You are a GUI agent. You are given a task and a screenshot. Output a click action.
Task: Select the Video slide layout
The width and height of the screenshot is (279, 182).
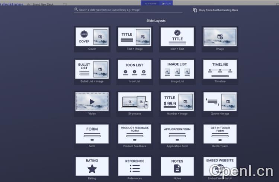tap(92, 102)
